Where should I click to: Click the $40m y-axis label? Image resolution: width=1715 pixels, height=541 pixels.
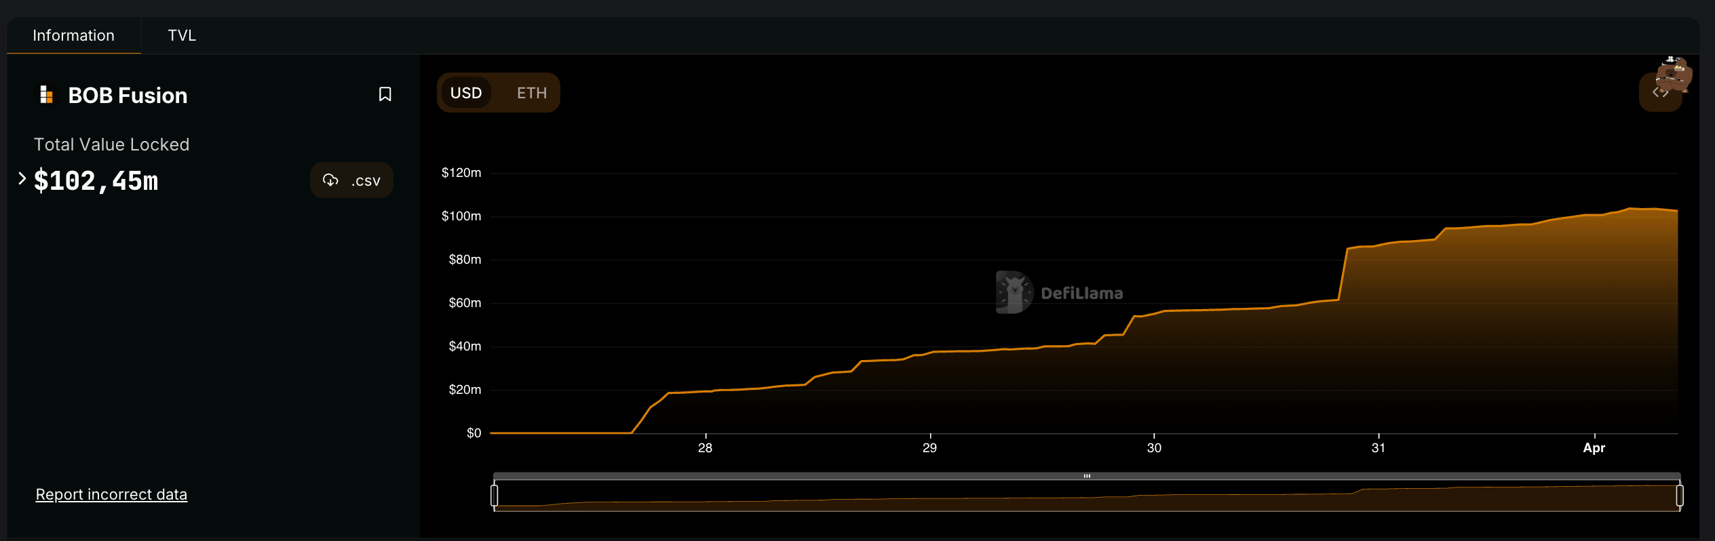click(x=465, y=346)
